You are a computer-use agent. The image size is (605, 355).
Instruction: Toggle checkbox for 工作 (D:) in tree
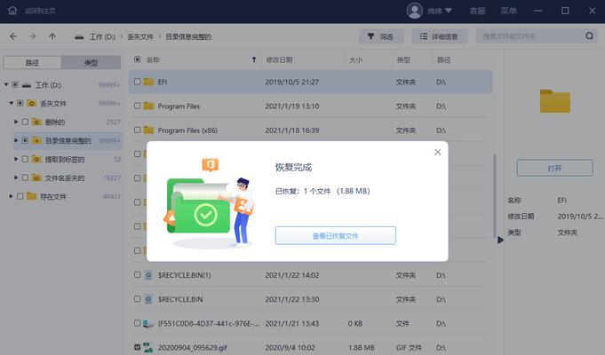tap(15, 84)
